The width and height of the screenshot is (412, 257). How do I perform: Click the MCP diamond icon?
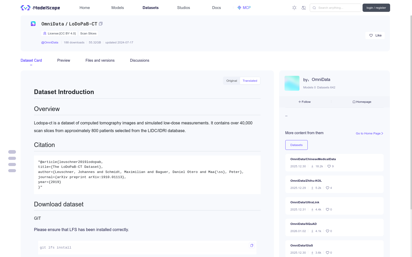point(239,8)
